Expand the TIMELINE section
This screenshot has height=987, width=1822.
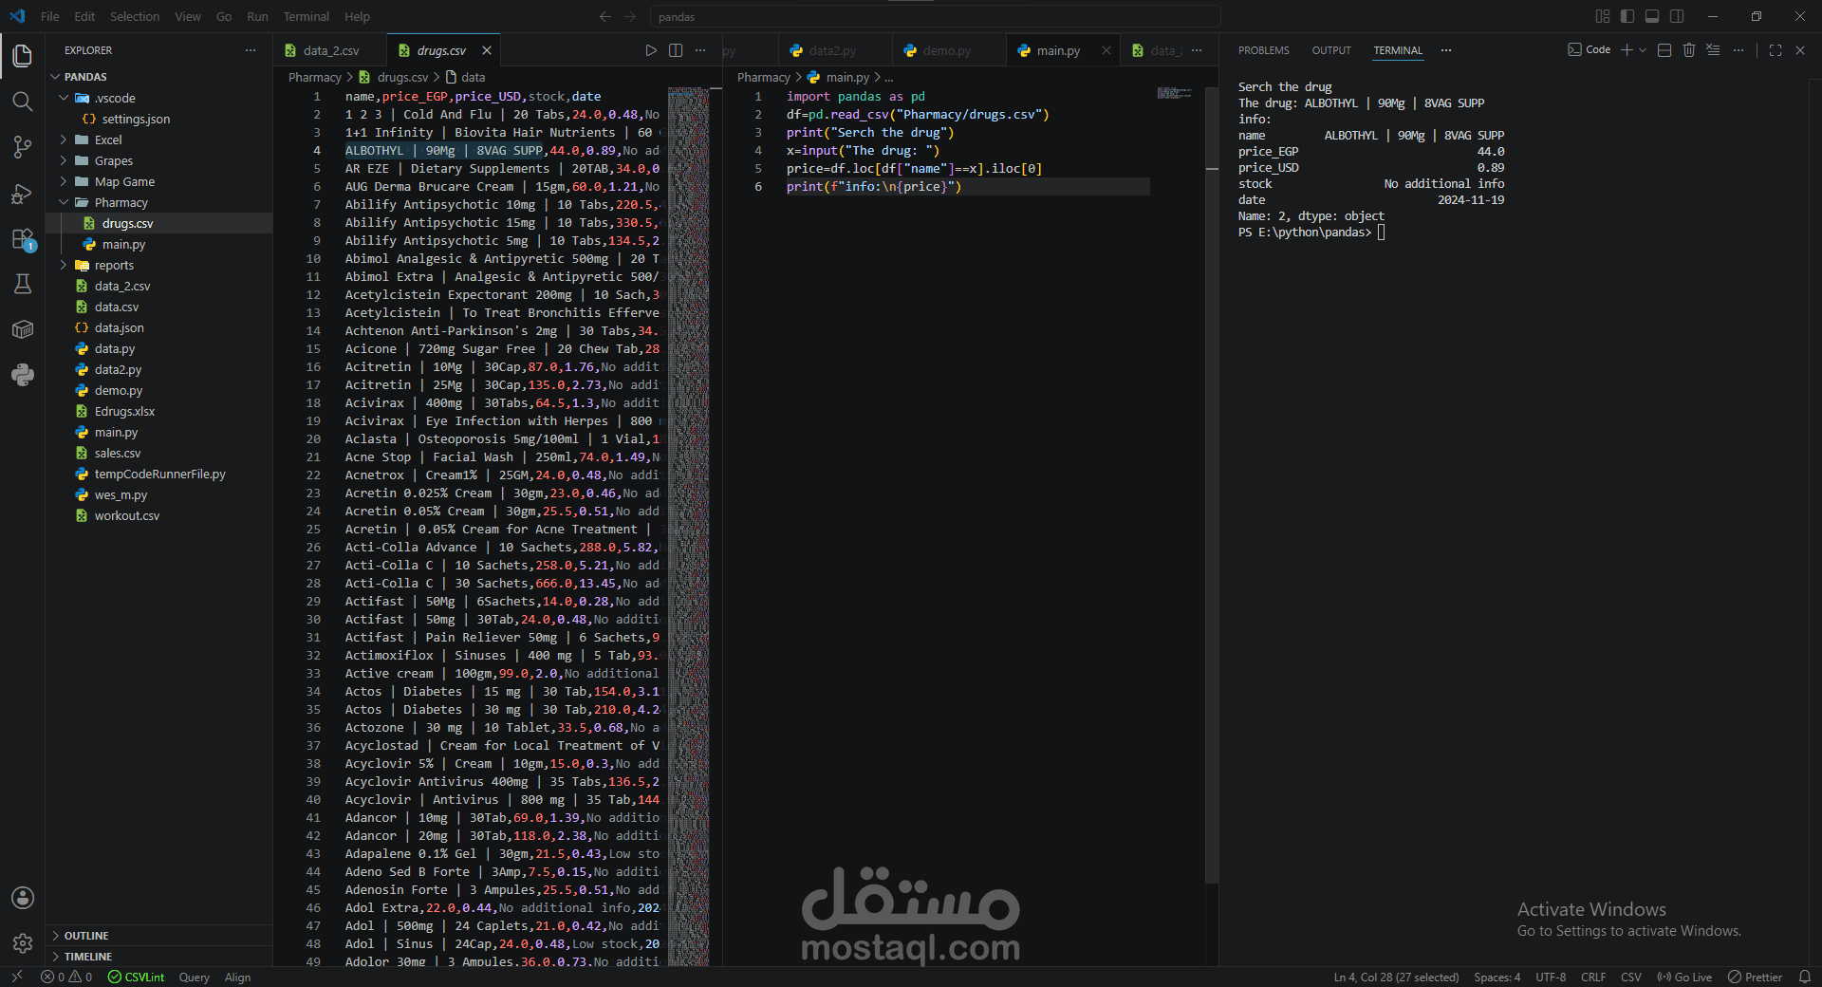(159, 957)
